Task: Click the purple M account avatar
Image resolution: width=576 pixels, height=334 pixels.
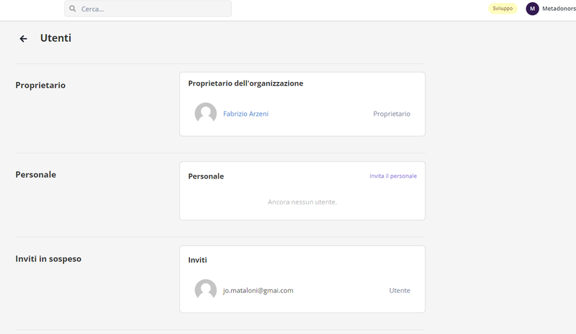Action: point(532,9)
